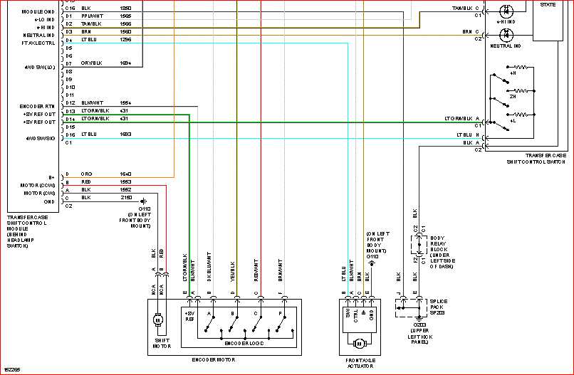Click the 4H resistor symbol
The width and height of the screenshot is (574, 375).
[x=520, y=67]
